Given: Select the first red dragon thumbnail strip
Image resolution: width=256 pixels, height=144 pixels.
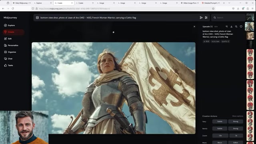Looking at the screenshot, I should [x=250, y=64].
